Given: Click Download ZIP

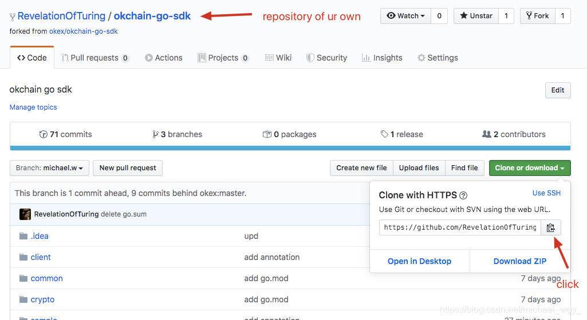Looking at the screenshot, I should point(520,261).
